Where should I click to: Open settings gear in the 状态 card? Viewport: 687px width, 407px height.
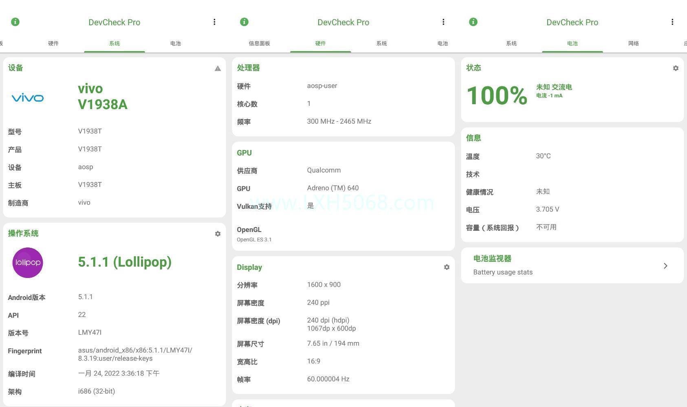676,68
